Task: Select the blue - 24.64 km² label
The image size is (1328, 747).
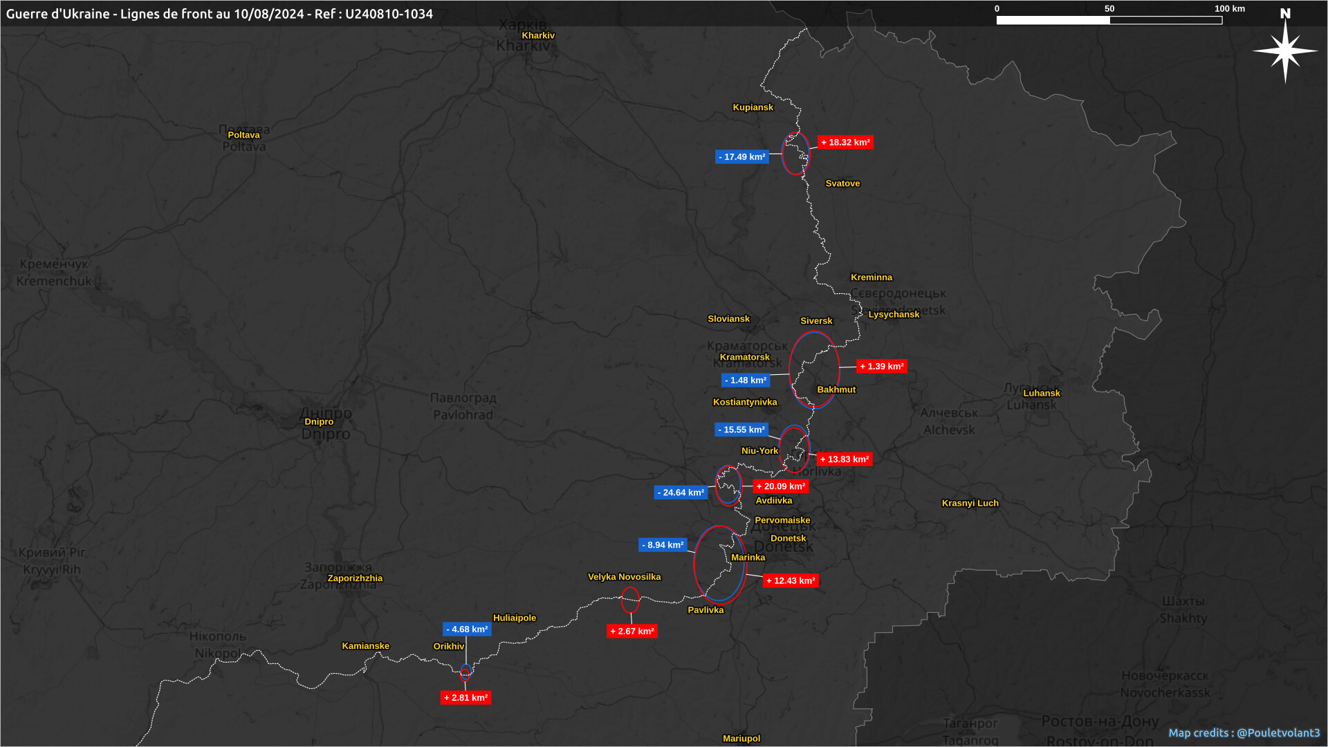Action: pyautogui.click(x=681, y=492)
